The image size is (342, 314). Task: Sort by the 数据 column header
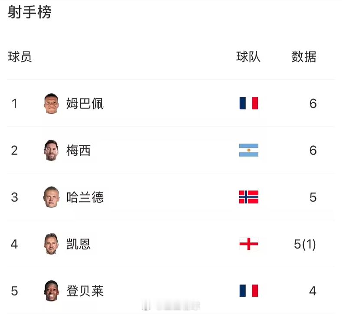pos(304,57)
